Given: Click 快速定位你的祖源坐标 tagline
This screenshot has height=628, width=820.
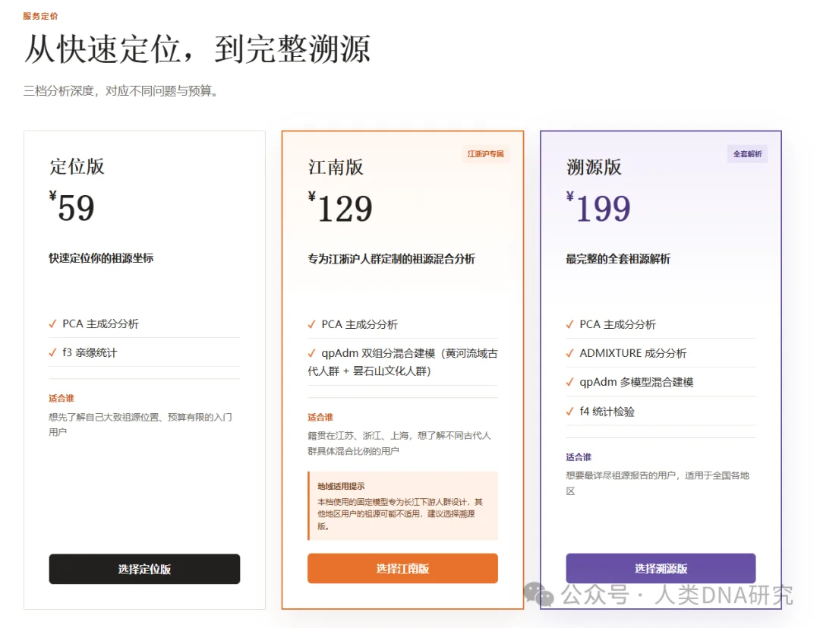Looking at the screenshot, I should (x=101, y=258).
